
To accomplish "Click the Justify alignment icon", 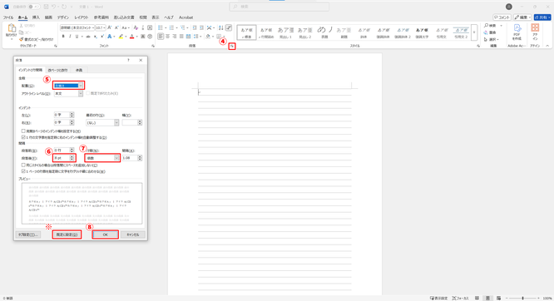I will (181, 37).
